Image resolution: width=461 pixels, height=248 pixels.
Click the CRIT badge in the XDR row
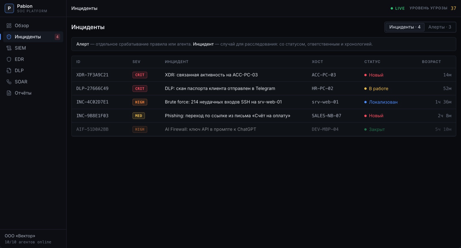pos(140,75)
